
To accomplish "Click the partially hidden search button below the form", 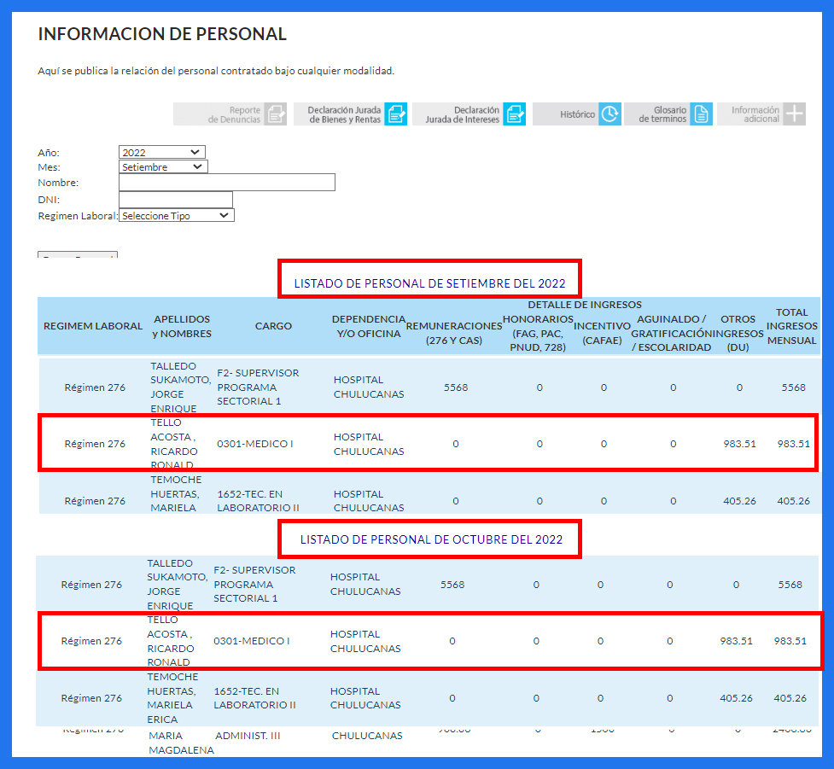I will 78,256.
